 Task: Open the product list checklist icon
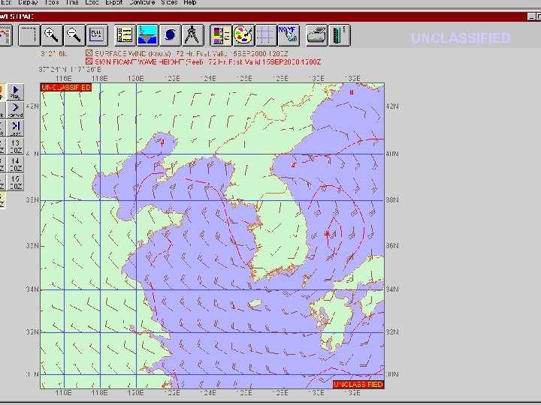[125, 35]
